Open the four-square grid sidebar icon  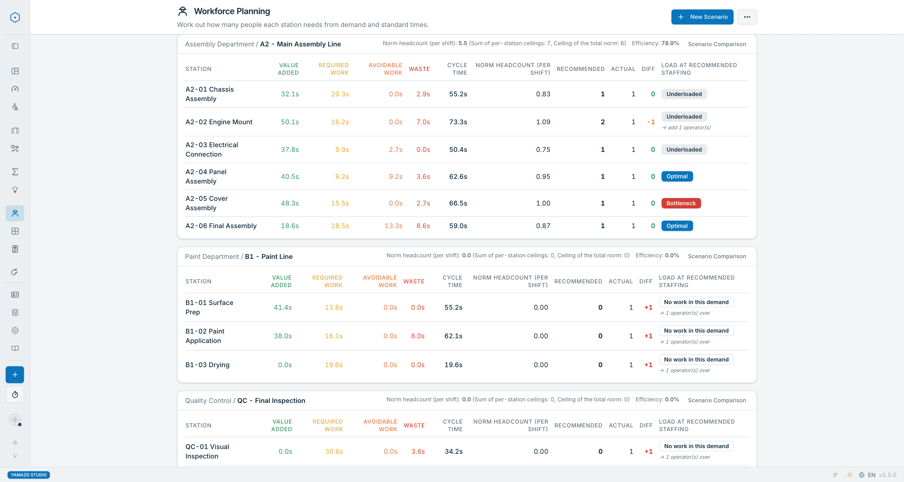[15, 231]
